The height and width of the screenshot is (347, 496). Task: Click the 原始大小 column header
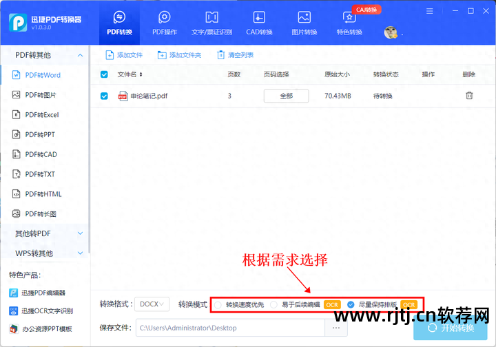pos(337,74)
